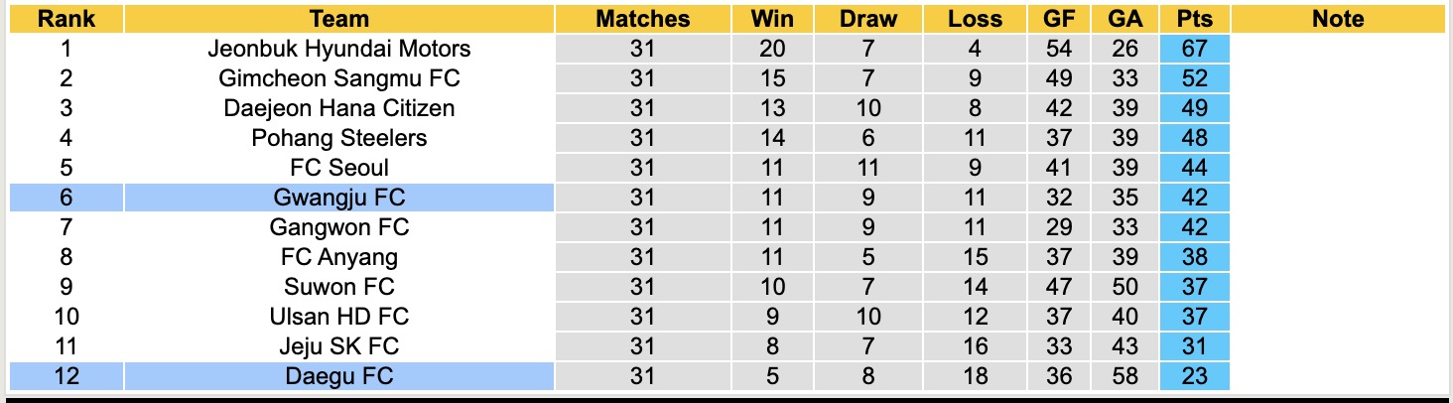Select the Pts column header
This screenshot has height=403, width=1453.
click(x=1194, y=19)
